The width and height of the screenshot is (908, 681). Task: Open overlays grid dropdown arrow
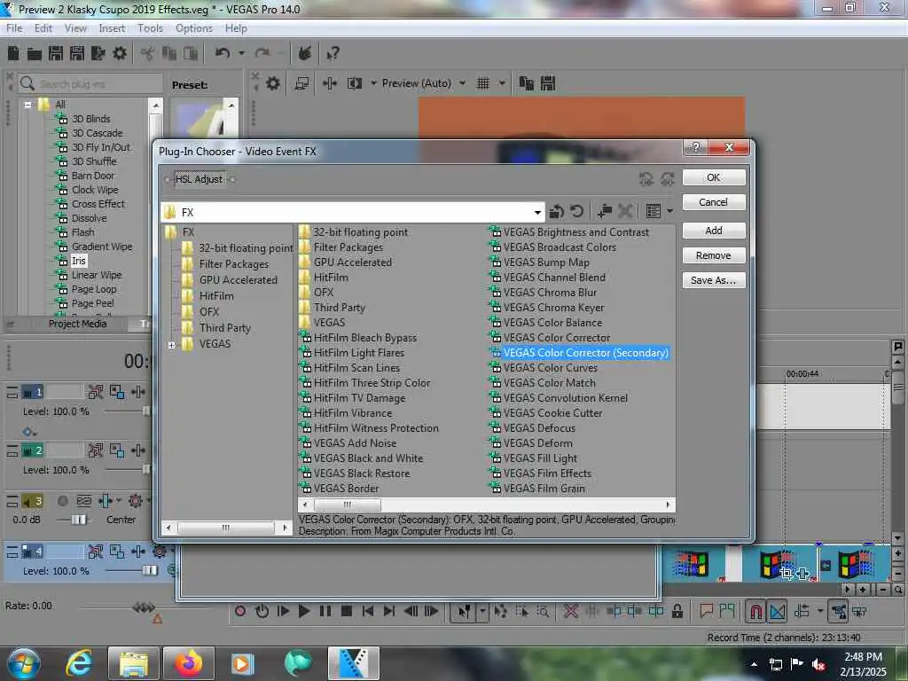click(502, 83)
